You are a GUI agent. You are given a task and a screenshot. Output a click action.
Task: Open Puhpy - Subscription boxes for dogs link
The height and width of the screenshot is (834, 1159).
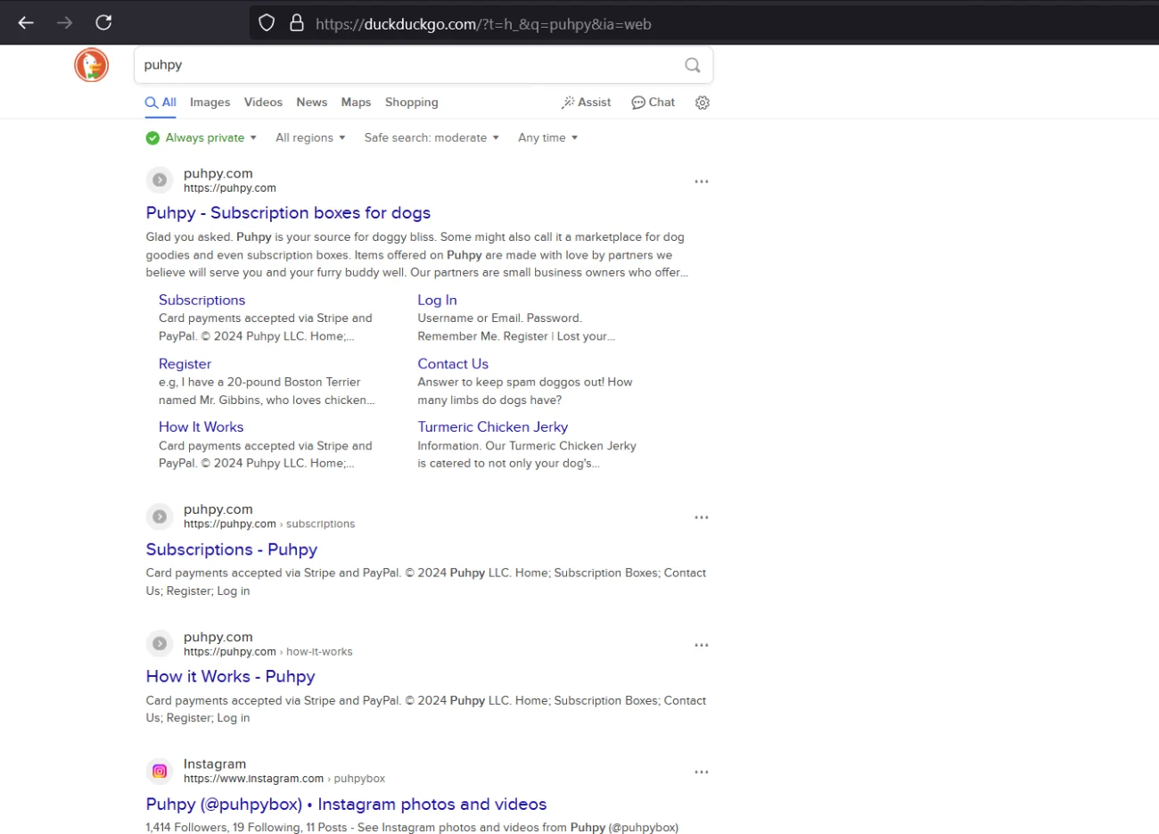coord(288,213)
